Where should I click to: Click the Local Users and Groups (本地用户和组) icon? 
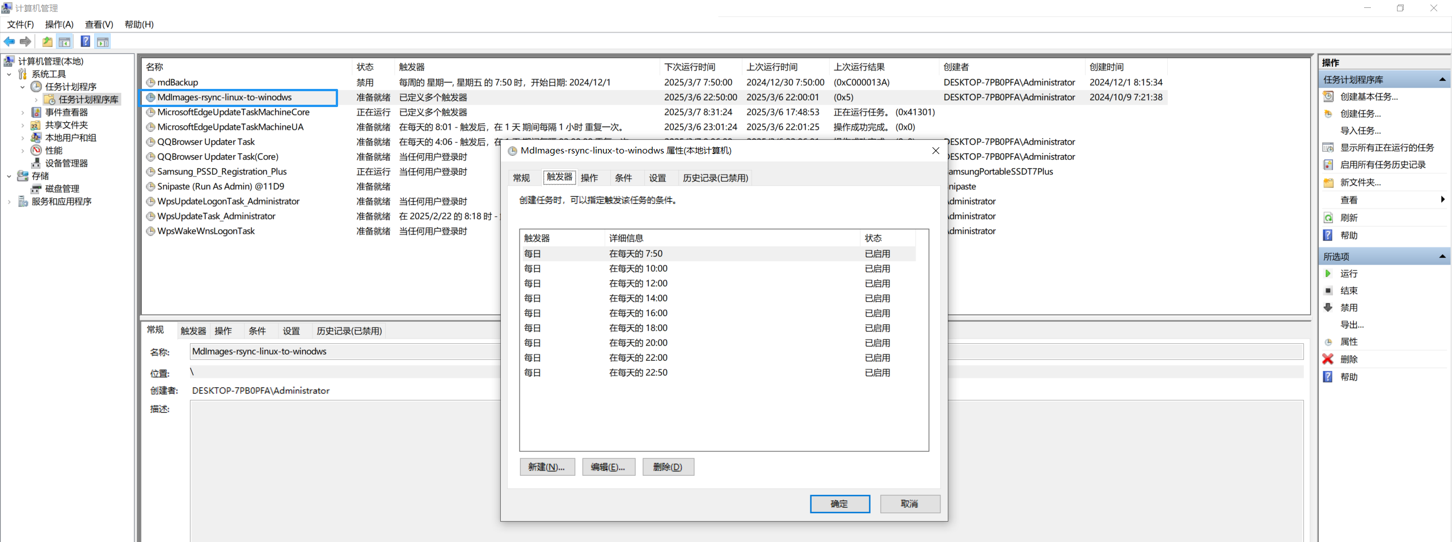(36, 138)
